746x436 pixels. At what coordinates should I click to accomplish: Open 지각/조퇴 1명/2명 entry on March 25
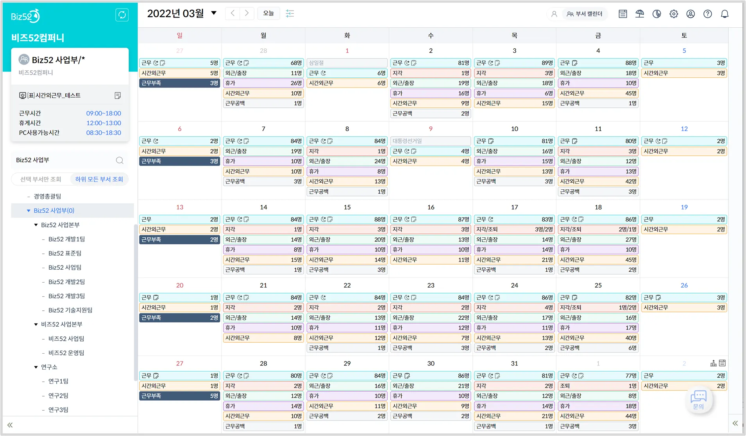tap(598, 308)
